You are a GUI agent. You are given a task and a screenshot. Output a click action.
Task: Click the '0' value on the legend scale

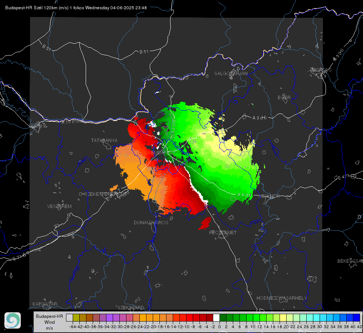220,327
